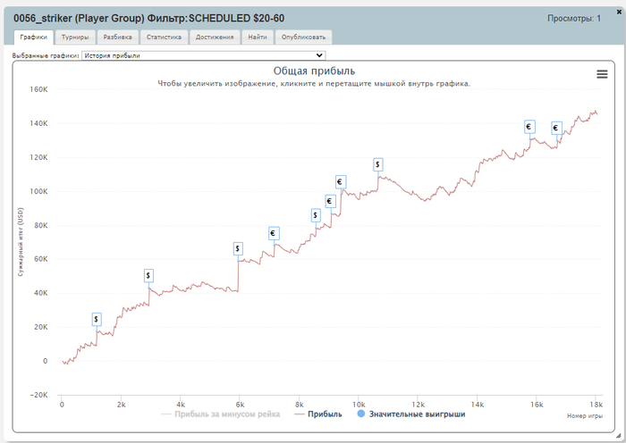This screenshot has width=626, height=443.
Task: Toggle Прибыль за минусом рейка series
Action: pyautogui.click(x=221, y=414)
